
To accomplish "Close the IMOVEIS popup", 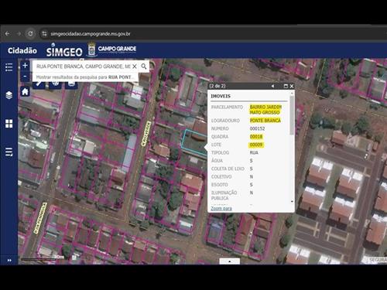I will [292, 86].
